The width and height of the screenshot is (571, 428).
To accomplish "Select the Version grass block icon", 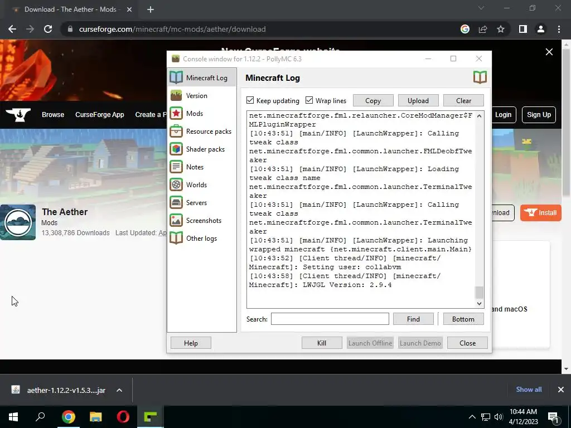I will [x=176, y=95].
